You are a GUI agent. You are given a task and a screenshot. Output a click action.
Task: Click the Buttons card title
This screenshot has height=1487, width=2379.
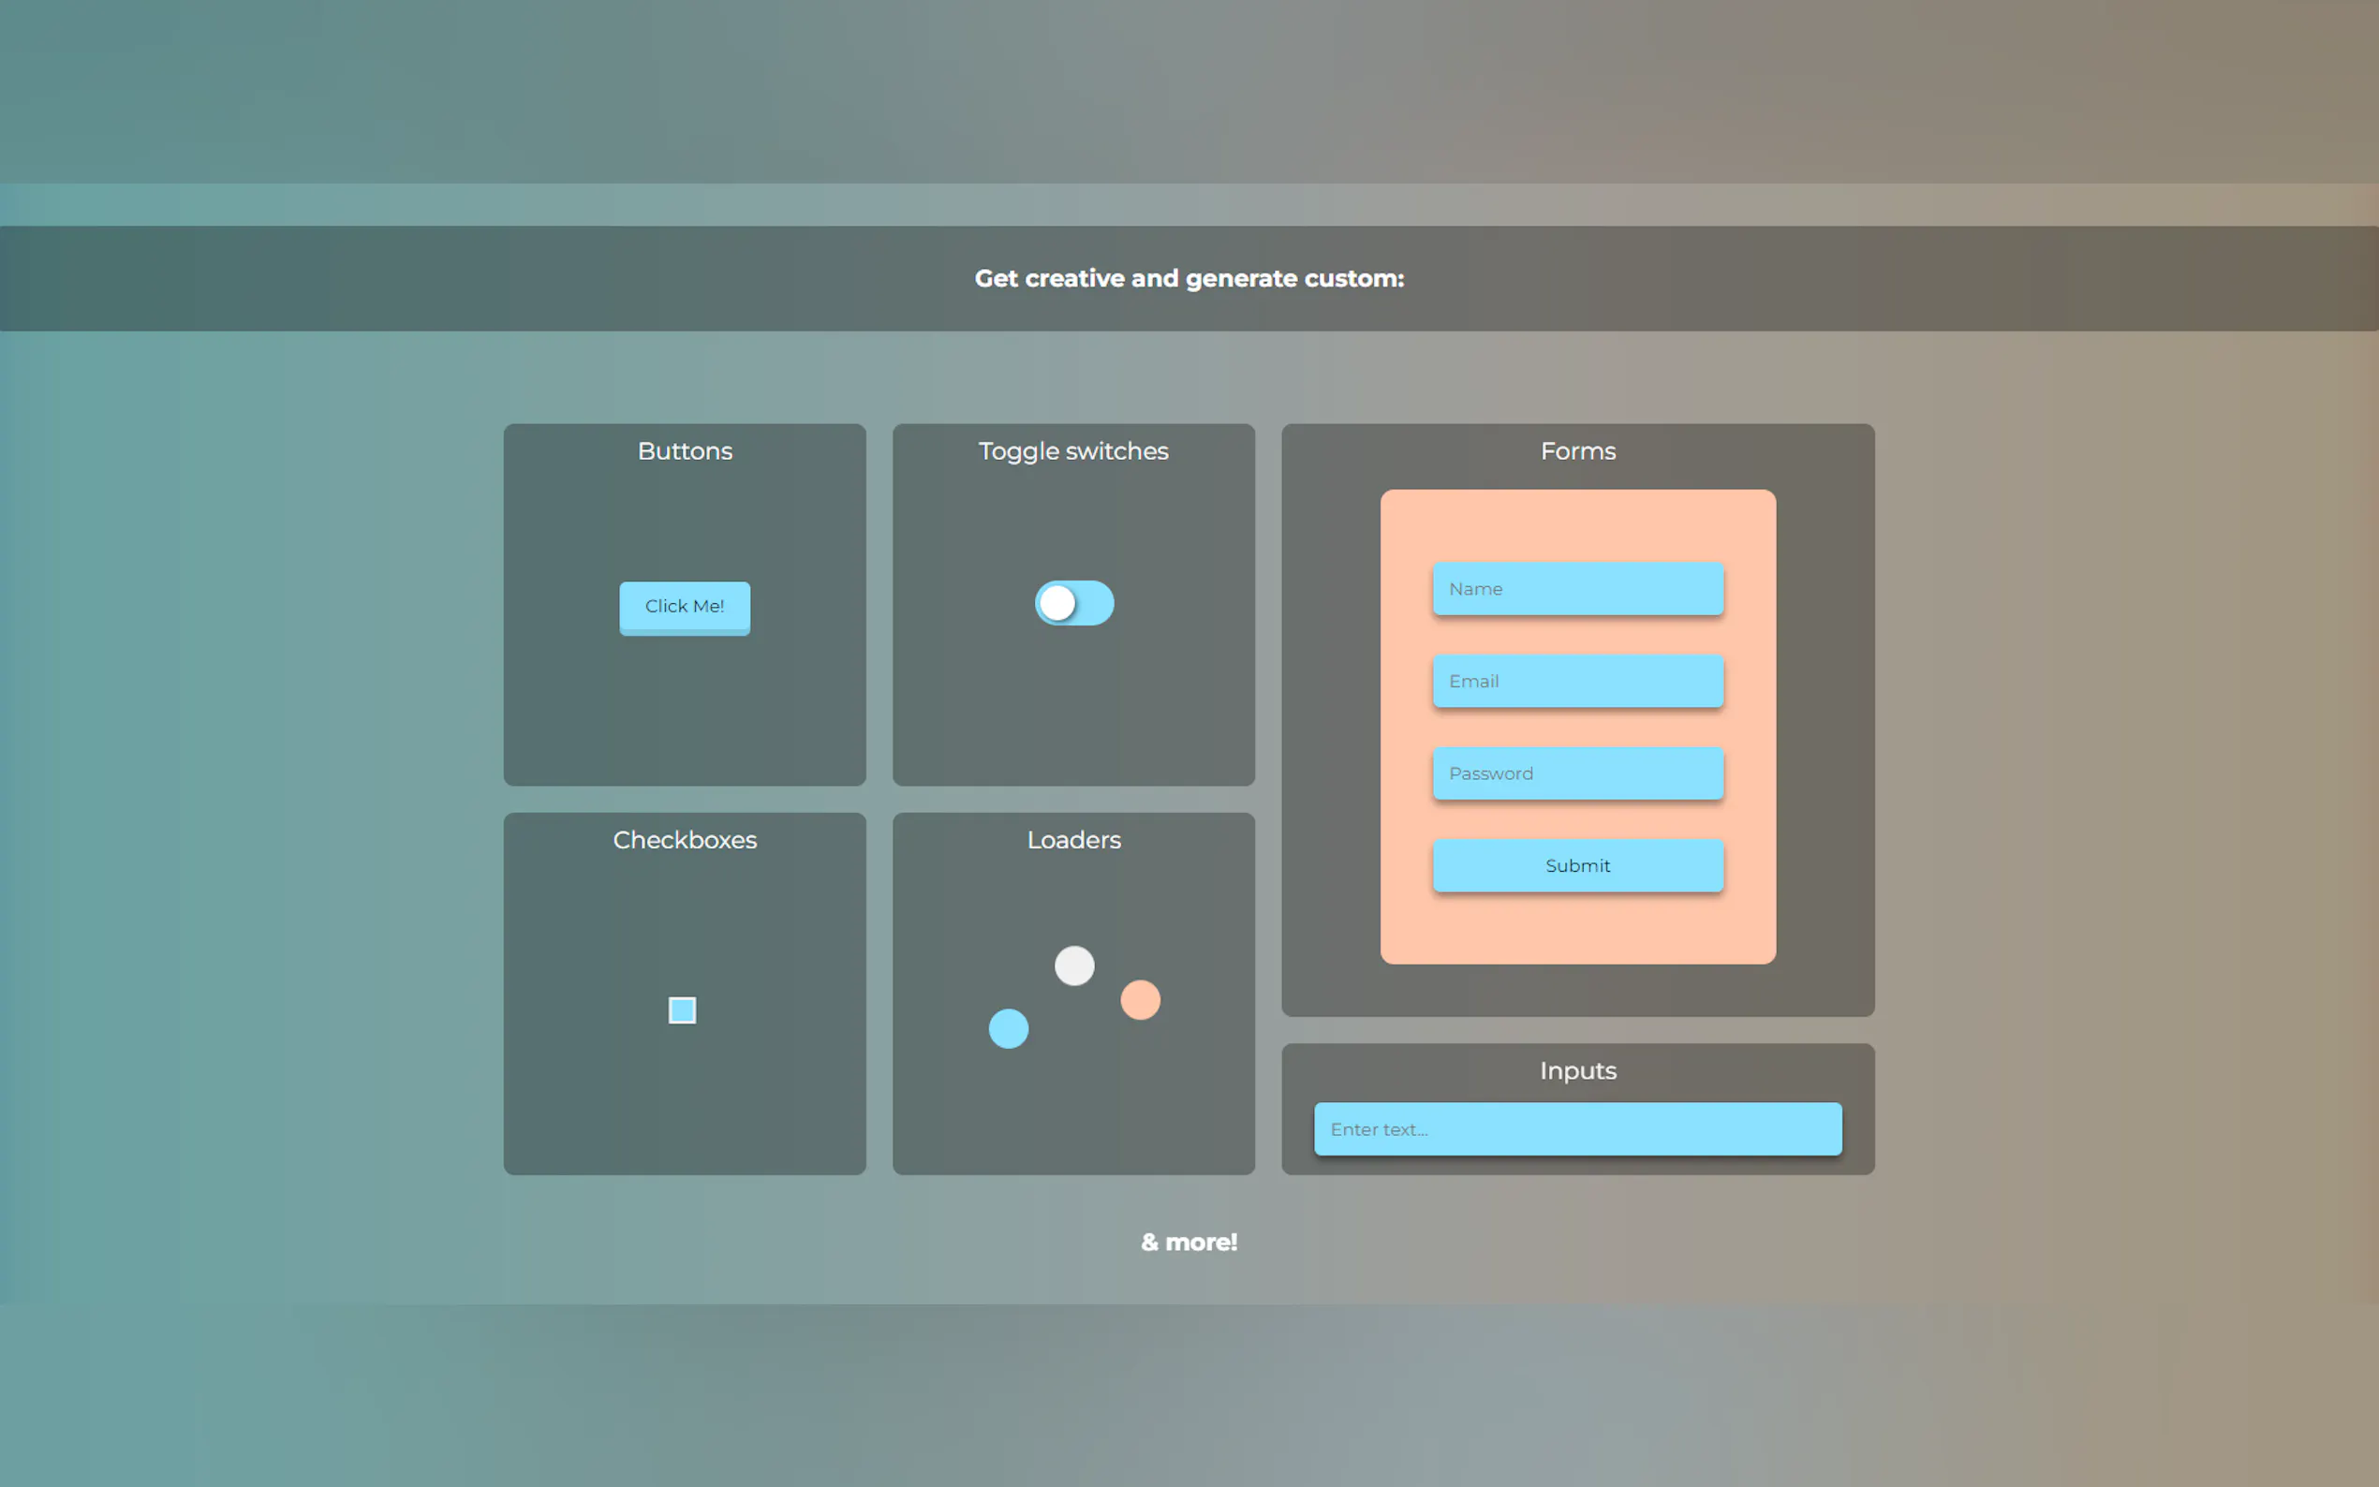pyautogui.click(x=685, y=451)
